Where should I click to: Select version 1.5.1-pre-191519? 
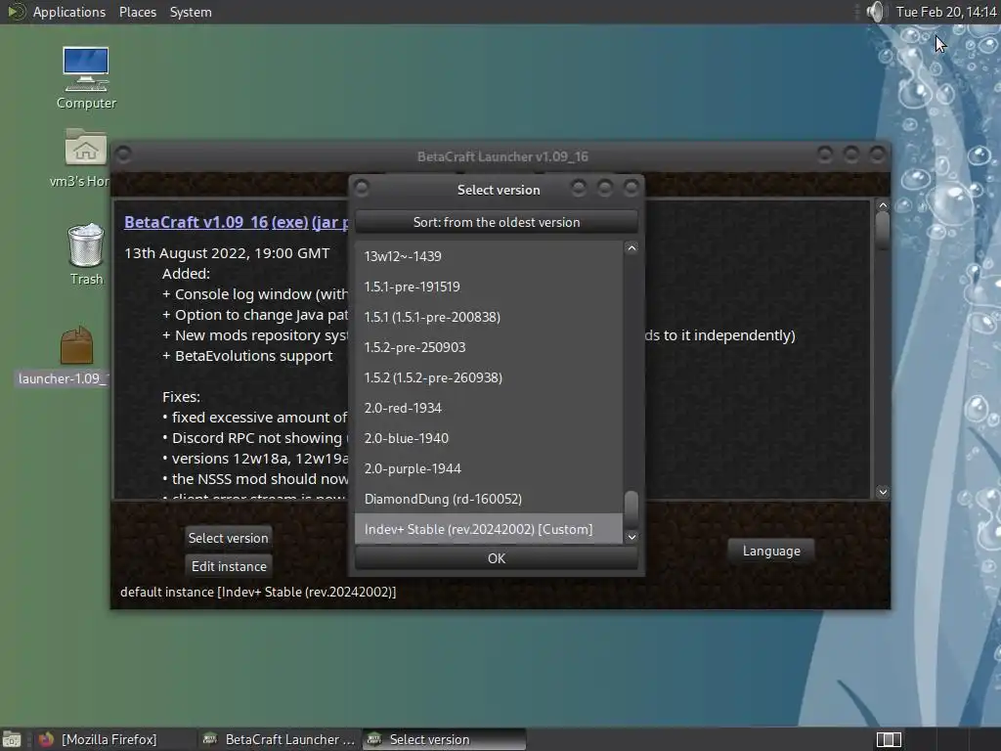(x=489, y=287)
